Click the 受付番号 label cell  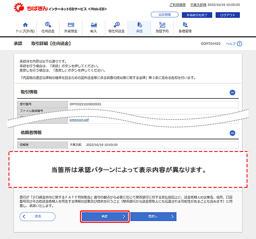pyautogui.click(x=43, y=104)
